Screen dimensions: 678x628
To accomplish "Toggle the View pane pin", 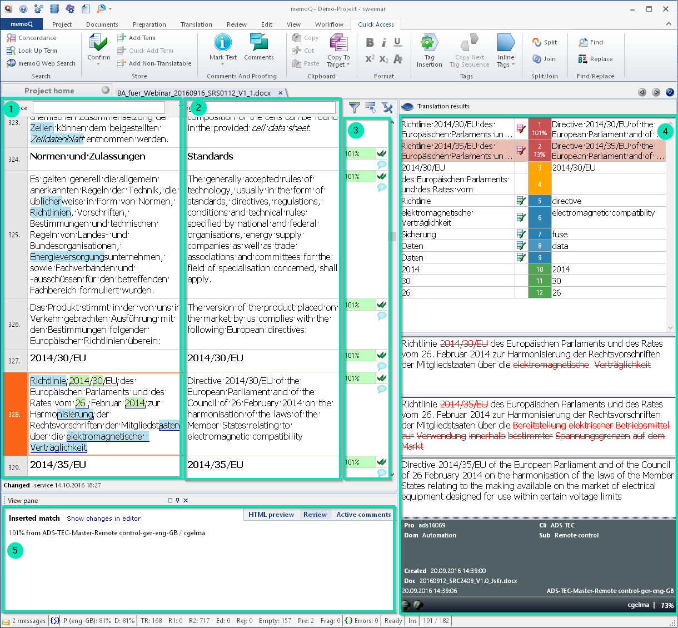I will [x=178, y=500].
